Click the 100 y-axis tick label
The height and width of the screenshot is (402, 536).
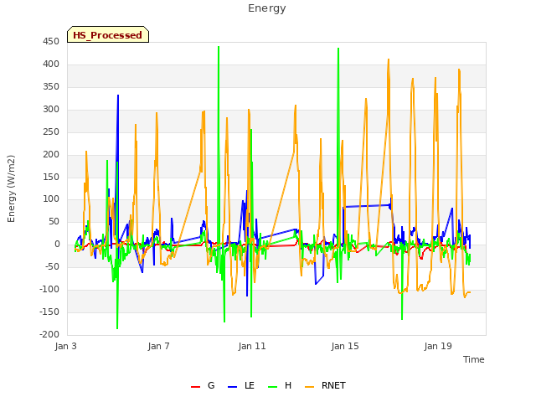tap(51, 199)
